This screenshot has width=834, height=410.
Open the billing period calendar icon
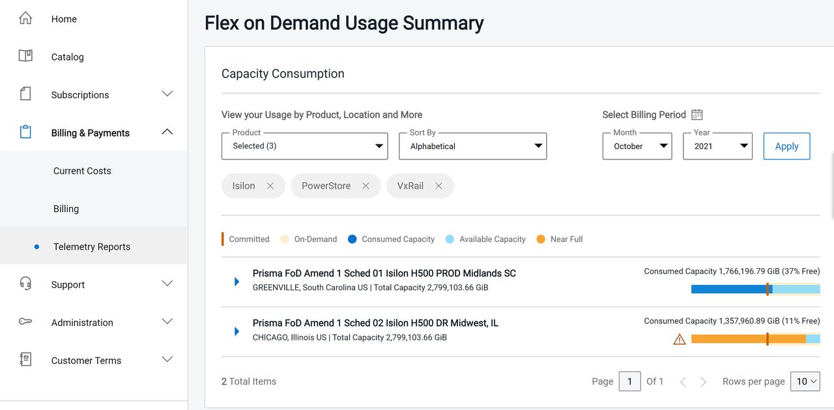pos(697,115)
